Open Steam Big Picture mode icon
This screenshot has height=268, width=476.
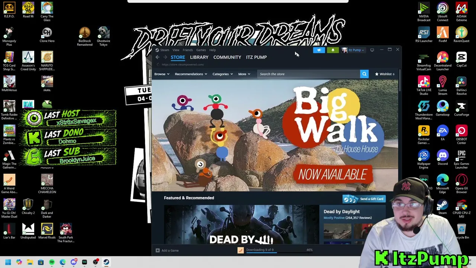tap(372, 50)
